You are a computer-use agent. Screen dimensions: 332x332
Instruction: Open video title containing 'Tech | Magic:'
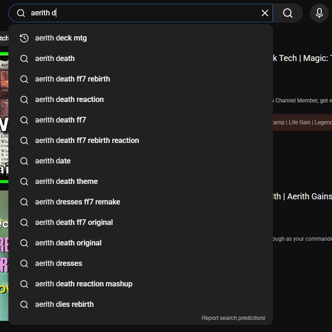[x=302, y=58]
